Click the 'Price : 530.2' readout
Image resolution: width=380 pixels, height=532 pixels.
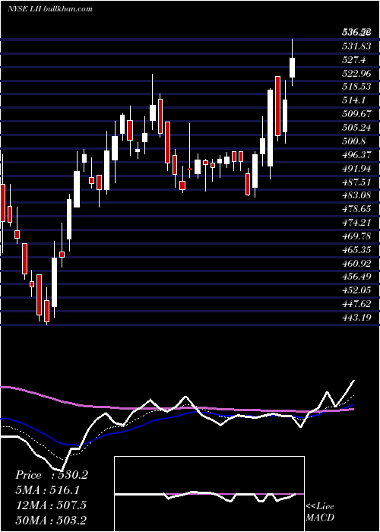point(52,475)
